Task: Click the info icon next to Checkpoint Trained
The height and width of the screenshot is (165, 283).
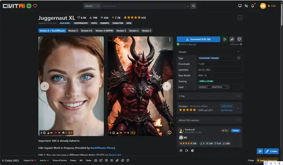Action: [x=239, y=58]
